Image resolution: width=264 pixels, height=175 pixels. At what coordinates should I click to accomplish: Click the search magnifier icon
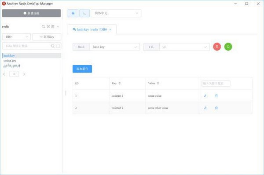tap(53, 46)
